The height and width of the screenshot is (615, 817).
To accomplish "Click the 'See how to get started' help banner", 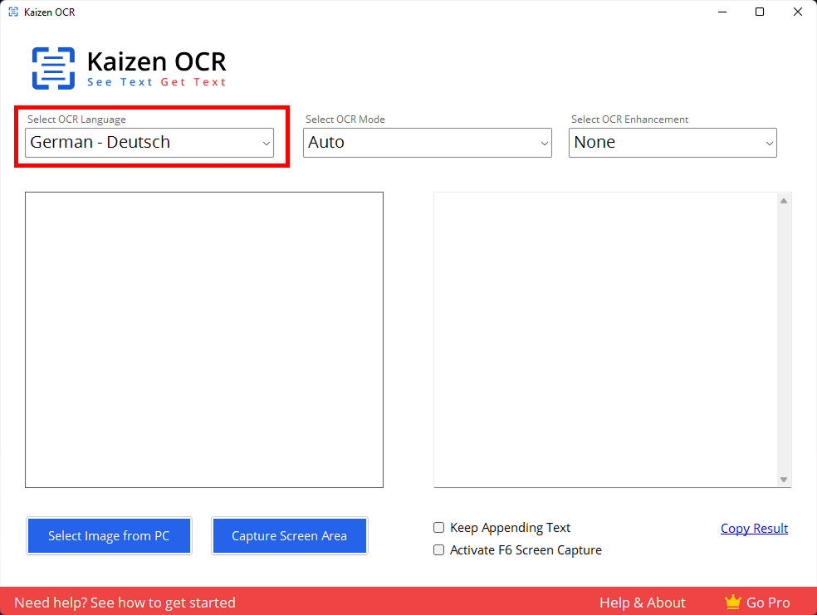I will pos(125,602).
